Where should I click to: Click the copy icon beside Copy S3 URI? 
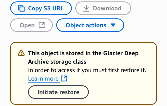tap(21, 8)
